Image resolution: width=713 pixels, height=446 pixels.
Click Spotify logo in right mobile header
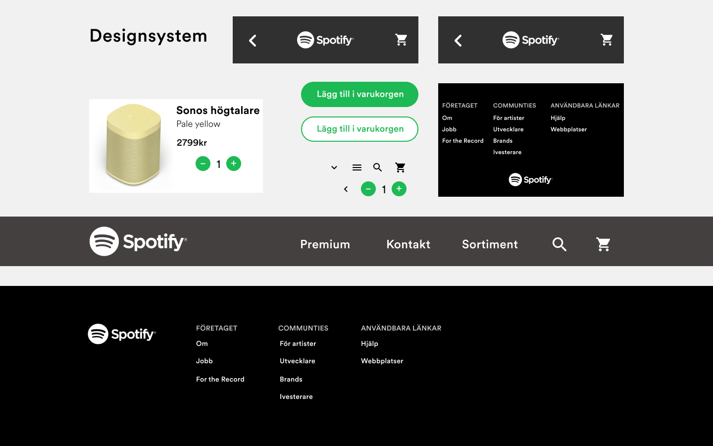(531, 40)
